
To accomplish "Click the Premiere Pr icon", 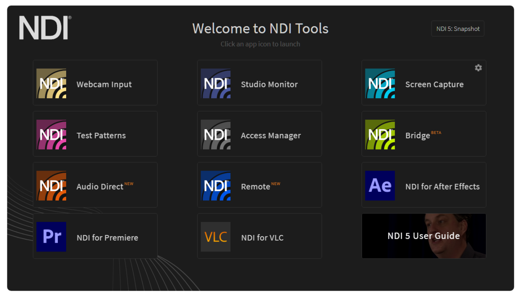I will (51, 237).
